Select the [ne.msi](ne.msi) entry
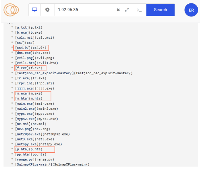Image resolution: width=201 pixels, height=169 pixels. click(x=31, y=124)
